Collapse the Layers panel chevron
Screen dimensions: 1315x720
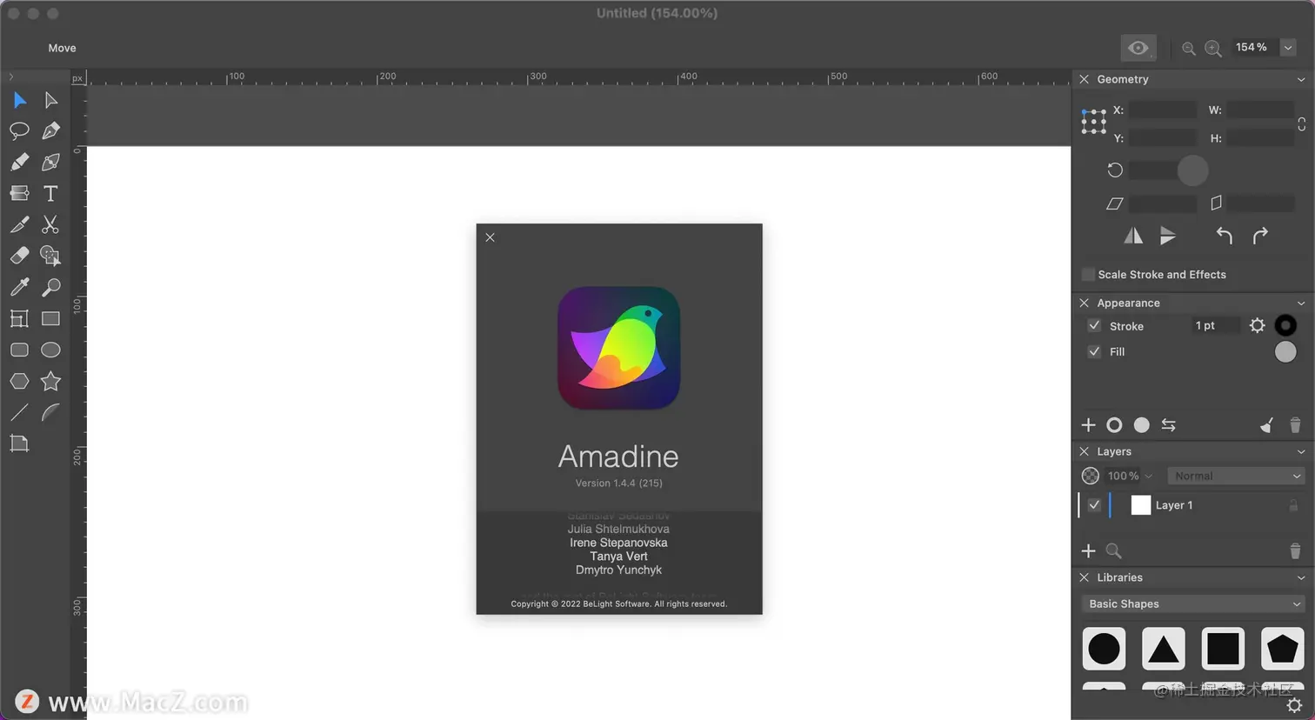(1301, 452)
